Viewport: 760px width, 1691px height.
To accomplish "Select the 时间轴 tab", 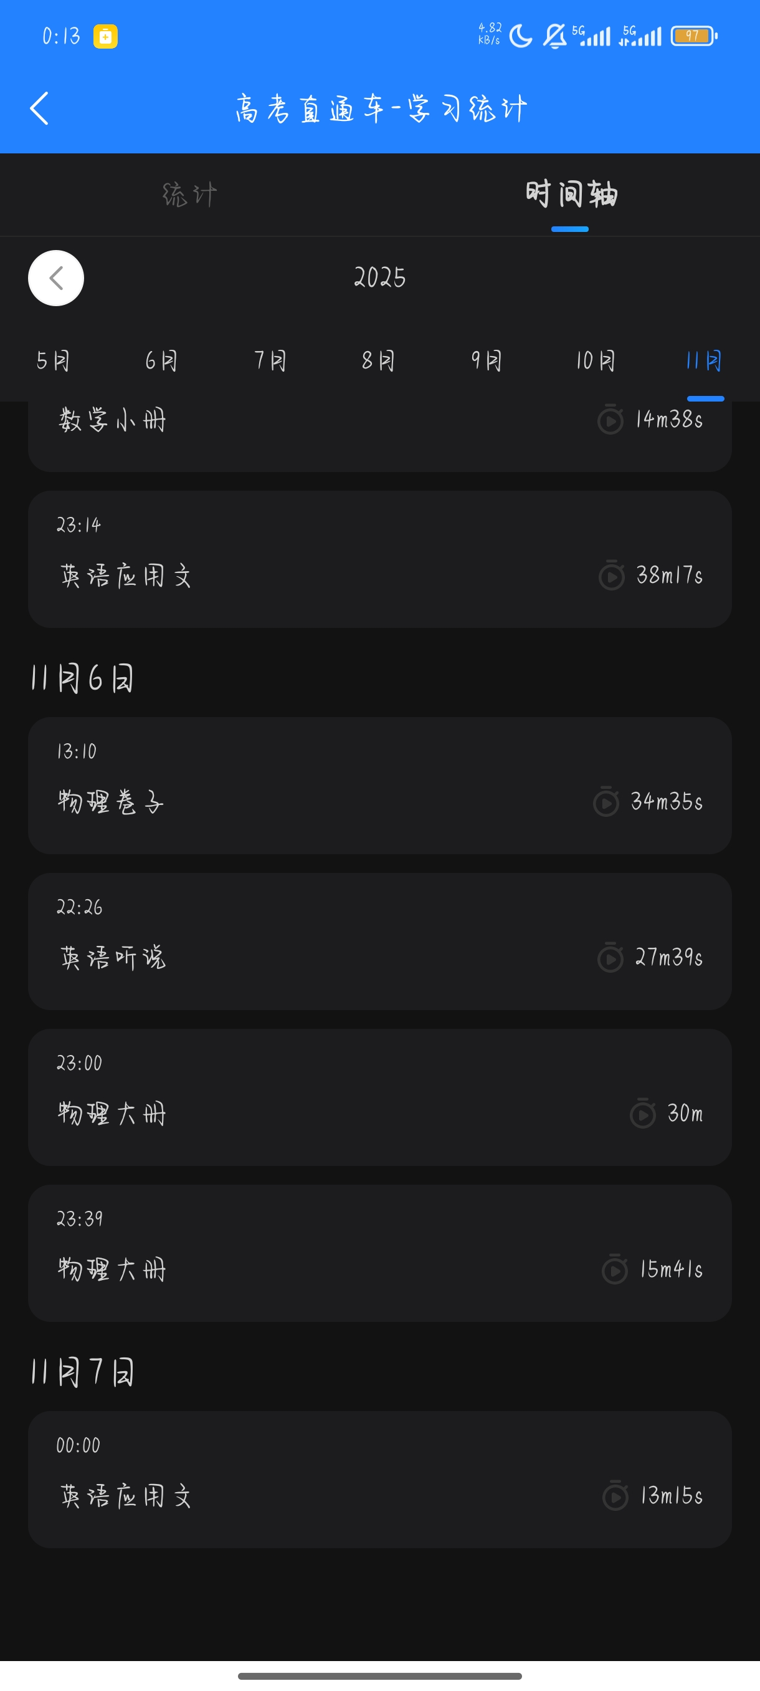I will coord(570,195).
